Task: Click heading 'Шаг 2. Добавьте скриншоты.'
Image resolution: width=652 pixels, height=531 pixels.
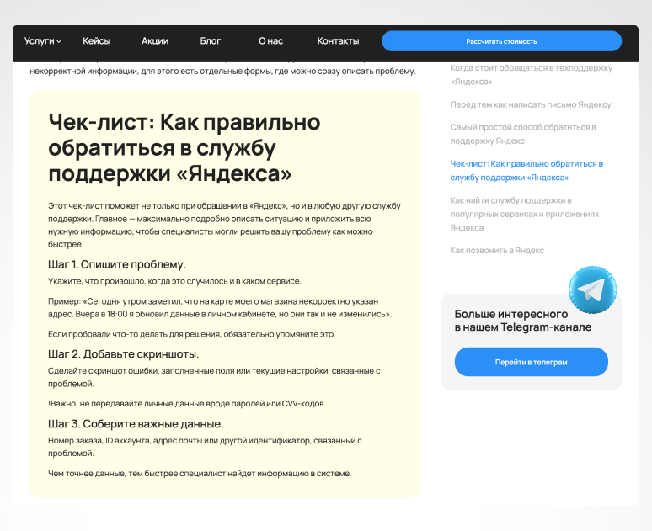Action: click(124, 354)
